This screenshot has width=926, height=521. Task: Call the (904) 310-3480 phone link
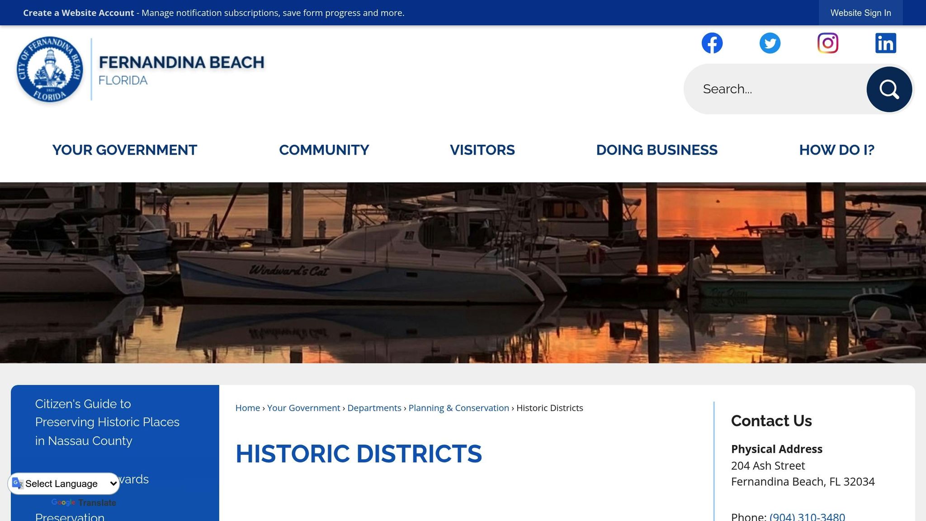point(807,516)
